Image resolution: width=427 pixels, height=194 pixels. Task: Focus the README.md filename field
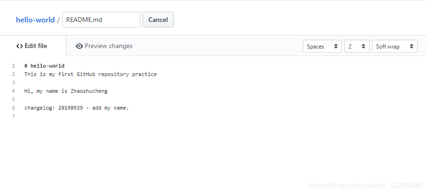pyautogui.click(x=101, y=20)
